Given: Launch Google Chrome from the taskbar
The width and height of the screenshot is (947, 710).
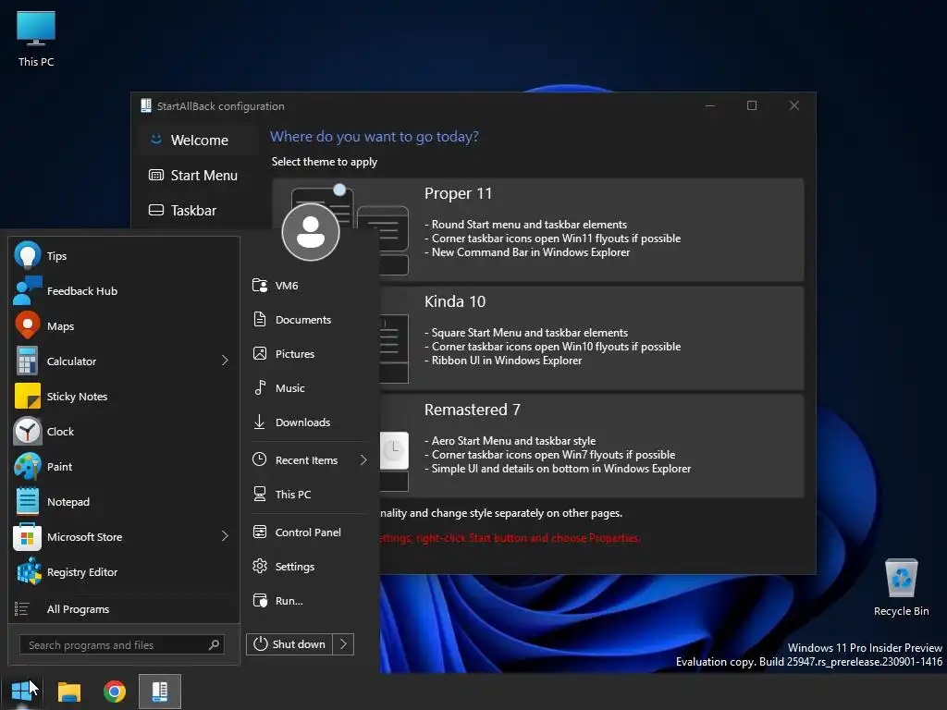Looking at the screenshot, I should pos(114,692).
